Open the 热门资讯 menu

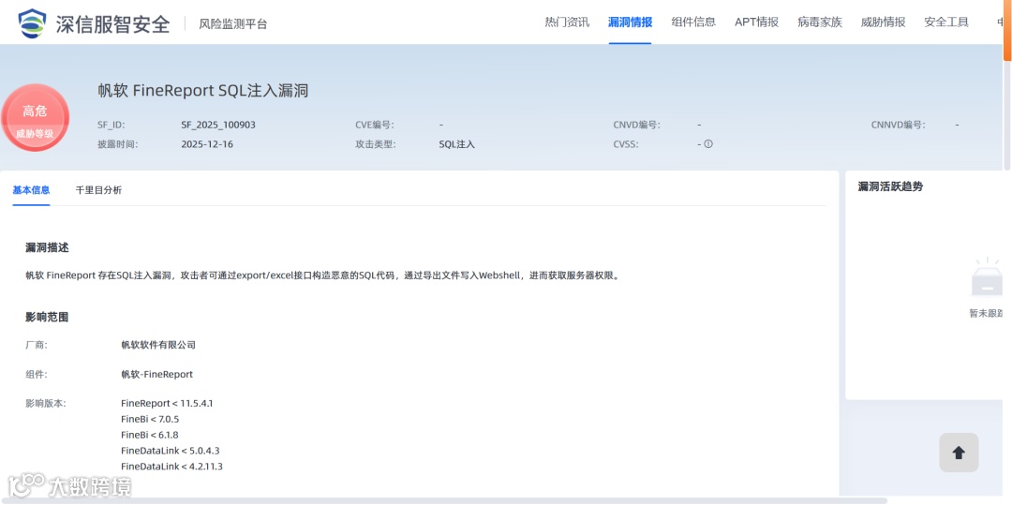[567, 22]
